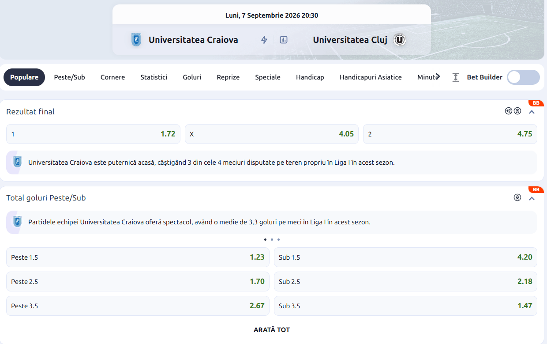
Task: Click the Craiova crest in home-form insight
Action: click(x=17, y=162)
